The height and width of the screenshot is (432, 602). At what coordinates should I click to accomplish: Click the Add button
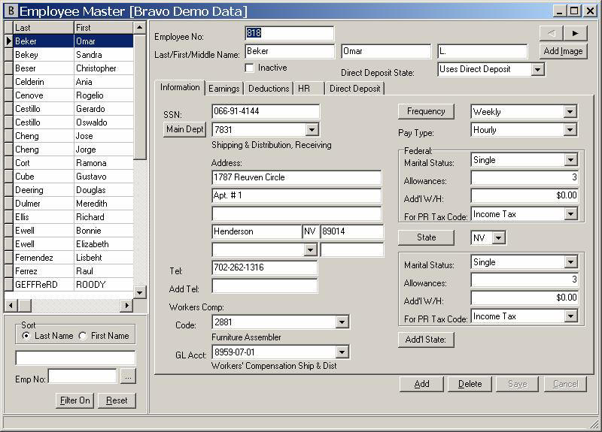(x=421, y=384)
